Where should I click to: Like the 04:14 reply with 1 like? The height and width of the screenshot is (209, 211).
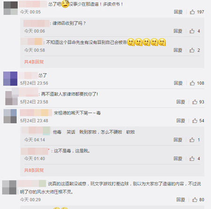(x=192, y=140)
